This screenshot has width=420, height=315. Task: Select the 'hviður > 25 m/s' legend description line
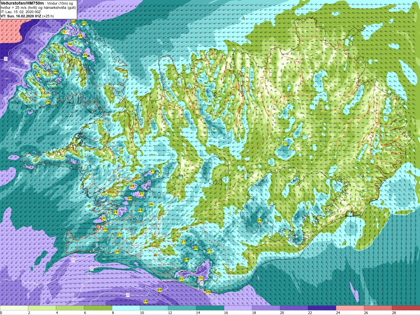38,8
